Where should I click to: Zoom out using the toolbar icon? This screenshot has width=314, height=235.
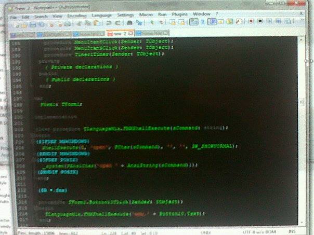[161, 22]
